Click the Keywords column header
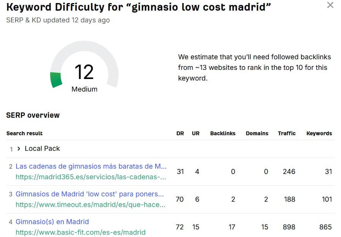Viewport: 341px width, 237px height. tap(319, 133)
